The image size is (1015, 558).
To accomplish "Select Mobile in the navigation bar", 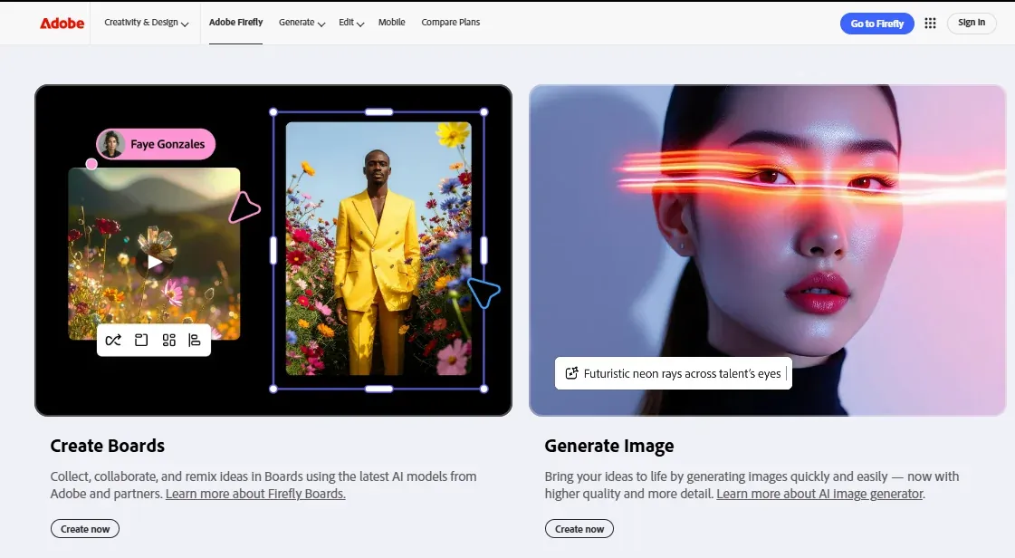I will point(391,23).
